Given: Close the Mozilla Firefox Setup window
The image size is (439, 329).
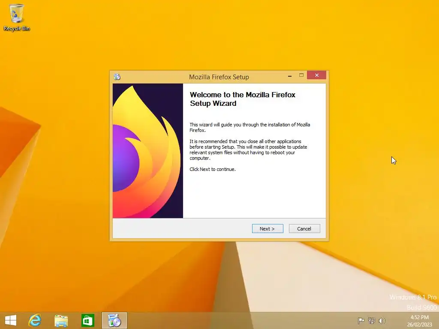Looking at the screenshot, I should coord(316,75).
